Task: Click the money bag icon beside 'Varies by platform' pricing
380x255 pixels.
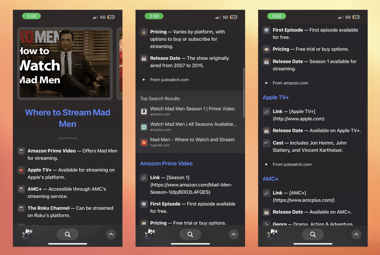Action: tap(144, 32)
